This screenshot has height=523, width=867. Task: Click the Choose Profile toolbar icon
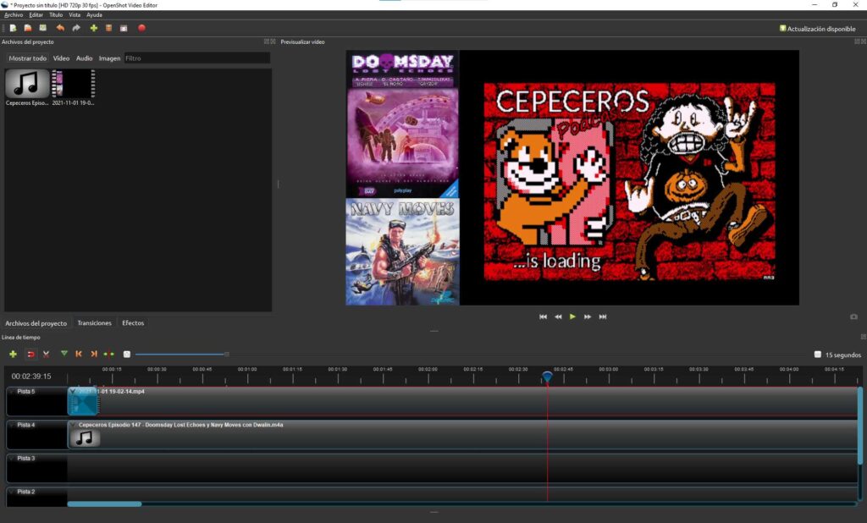point(109,28)
